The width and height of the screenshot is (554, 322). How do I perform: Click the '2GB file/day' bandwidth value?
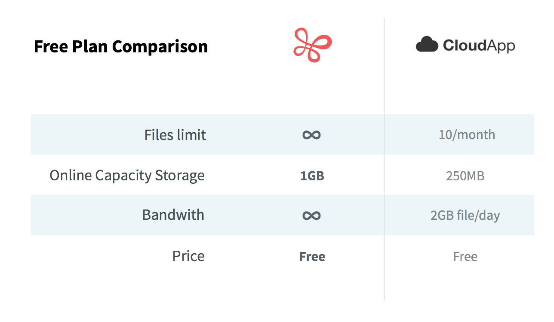click(465, 215)
